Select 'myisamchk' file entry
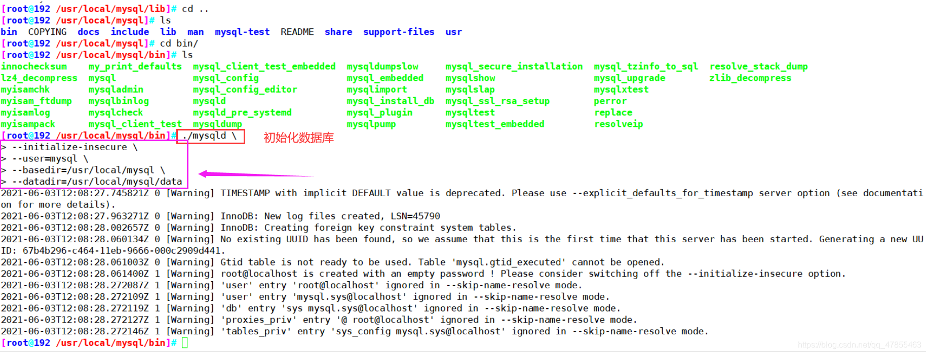Viewport: 926px width, 354px height. [25, 90]
